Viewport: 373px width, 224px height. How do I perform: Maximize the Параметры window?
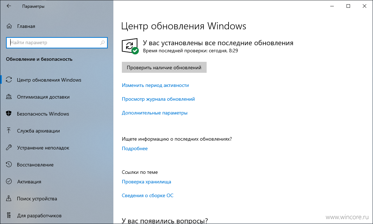pos(348,6)
